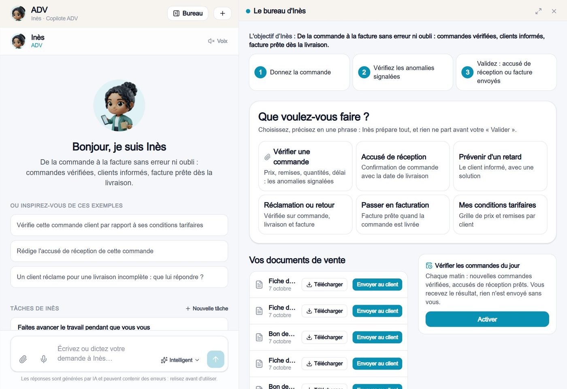Open the Bureau panel button

pyautogui.click(x=188, y=13)
